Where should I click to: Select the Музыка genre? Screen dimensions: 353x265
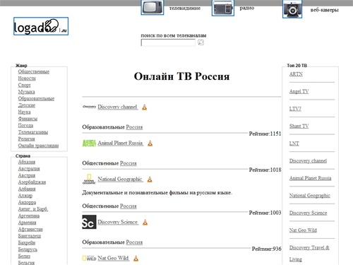[x=26, y=92]
